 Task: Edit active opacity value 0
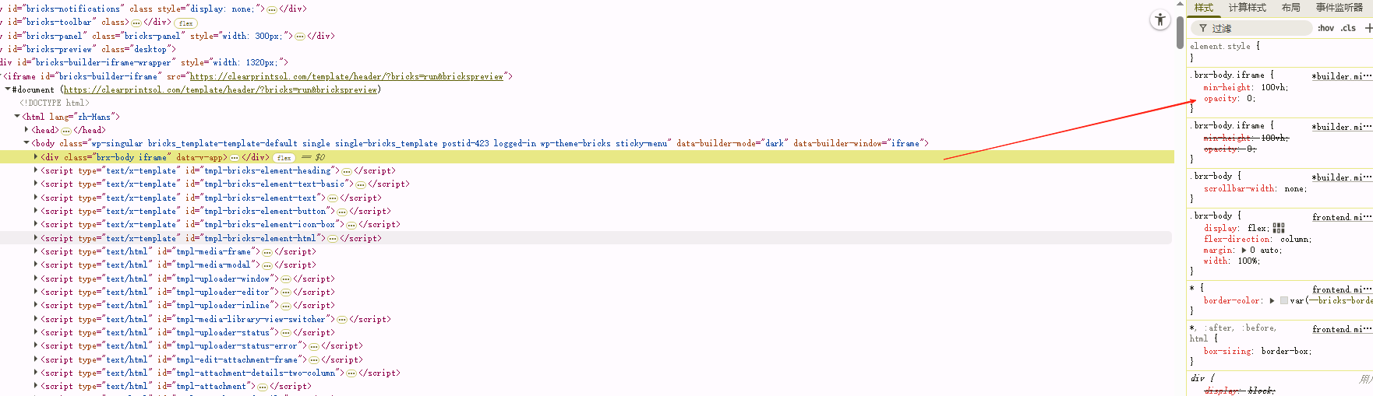1250,99
